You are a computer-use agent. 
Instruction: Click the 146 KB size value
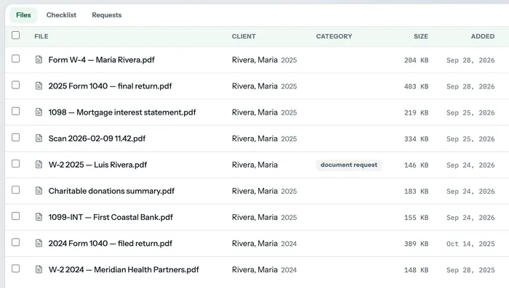point(416,165)
